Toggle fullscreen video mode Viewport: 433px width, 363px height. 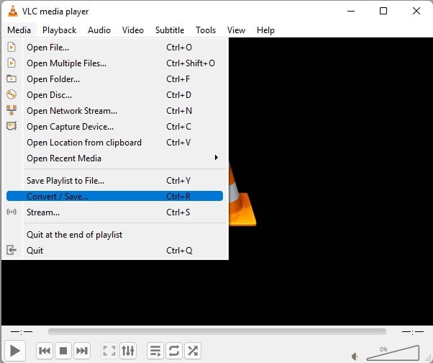[x=109, y=351]
